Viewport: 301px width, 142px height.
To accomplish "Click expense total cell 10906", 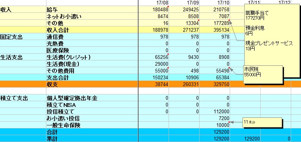I will 184,77.
